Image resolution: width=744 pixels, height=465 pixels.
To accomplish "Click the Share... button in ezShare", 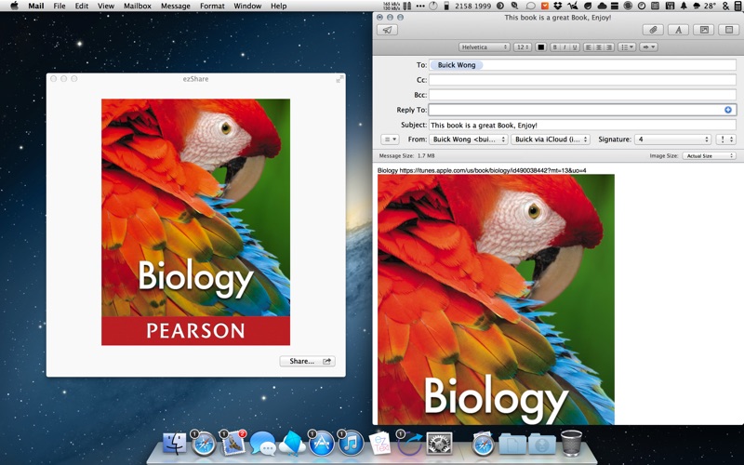I will pyautogui.click(x=308, y=361).
